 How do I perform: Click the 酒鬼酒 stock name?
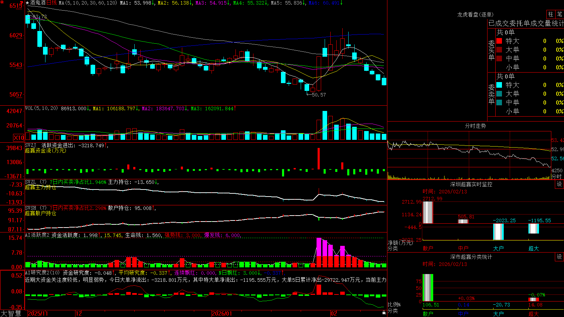pyautogui.click(x=38, y=3)
